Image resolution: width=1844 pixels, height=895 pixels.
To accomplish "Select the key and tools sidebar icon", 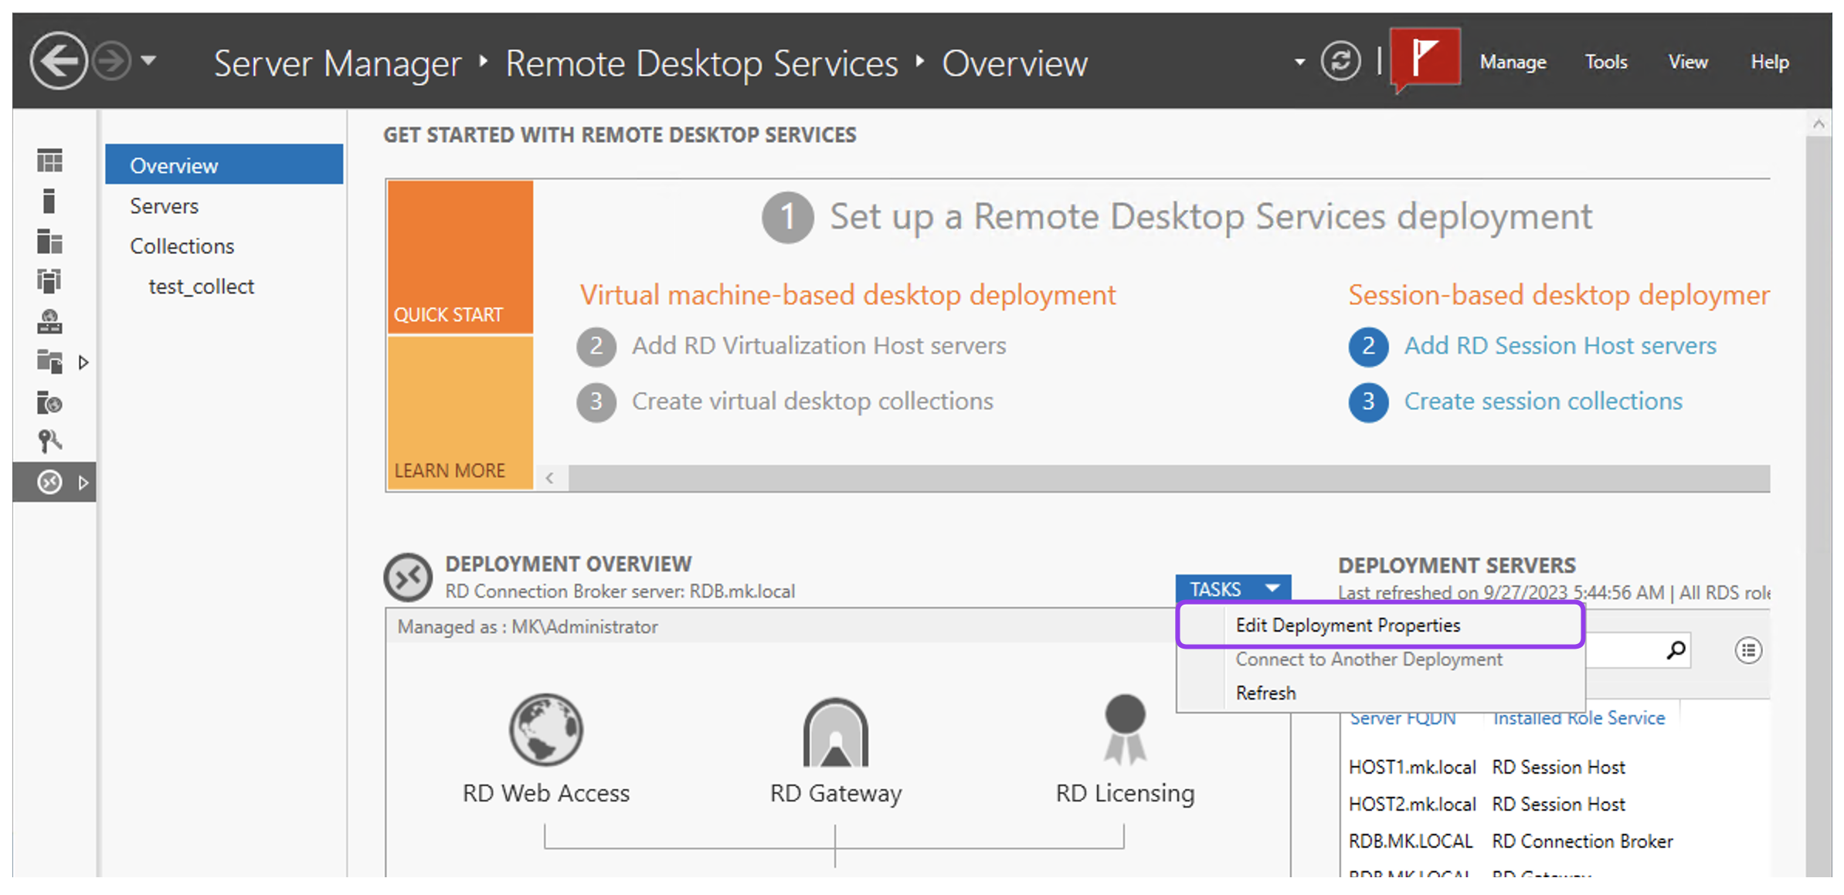I will [x=49, y=442].
